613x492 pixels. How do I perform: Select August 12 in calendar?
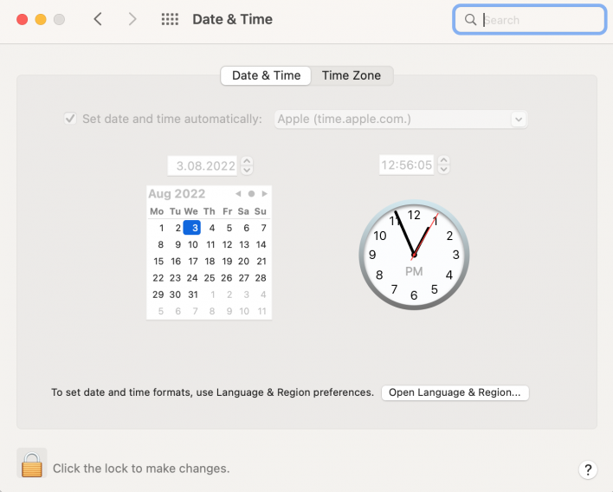(227, 245)
